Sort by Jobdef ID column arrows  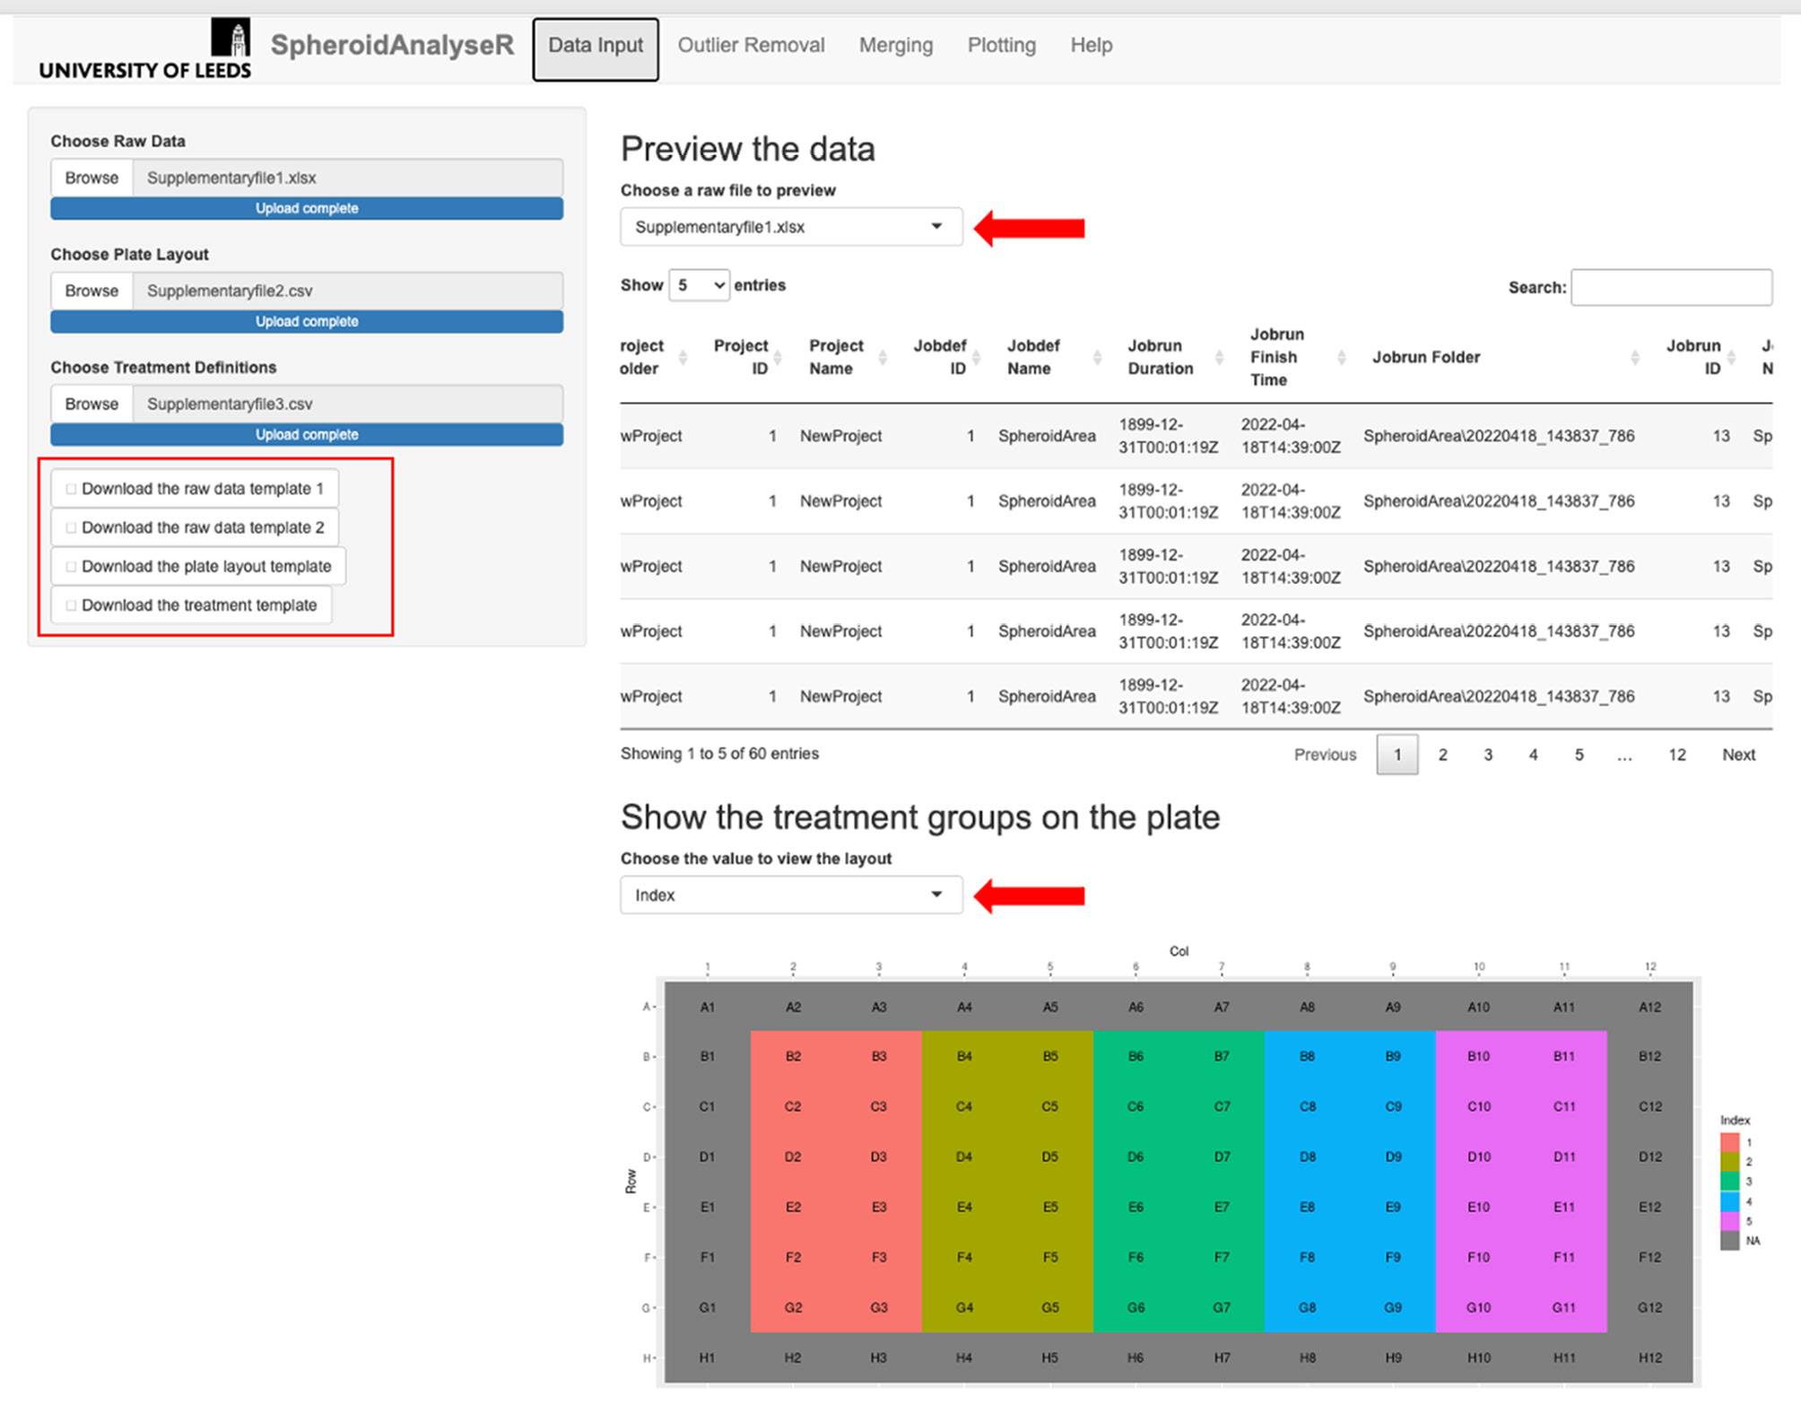click(x=977, y=358)
